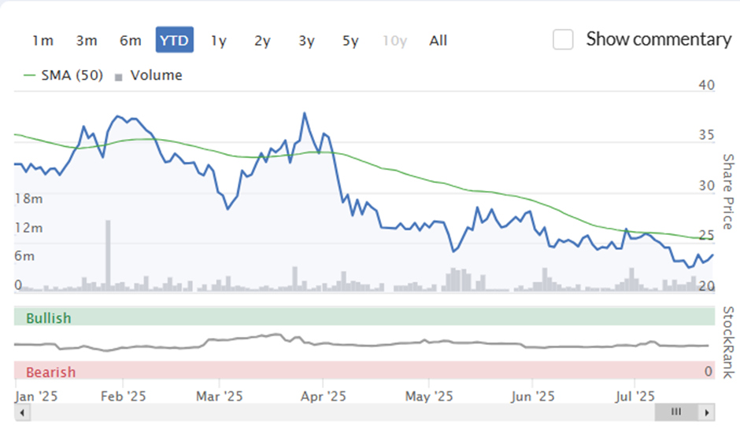Click the 18m volume axis label
This screenshot has width=740, height=429.
point(29,199)
